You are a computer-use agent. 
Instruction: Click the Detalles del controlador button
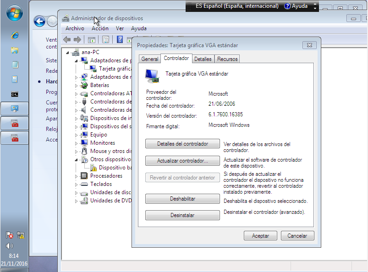[182, 144]
